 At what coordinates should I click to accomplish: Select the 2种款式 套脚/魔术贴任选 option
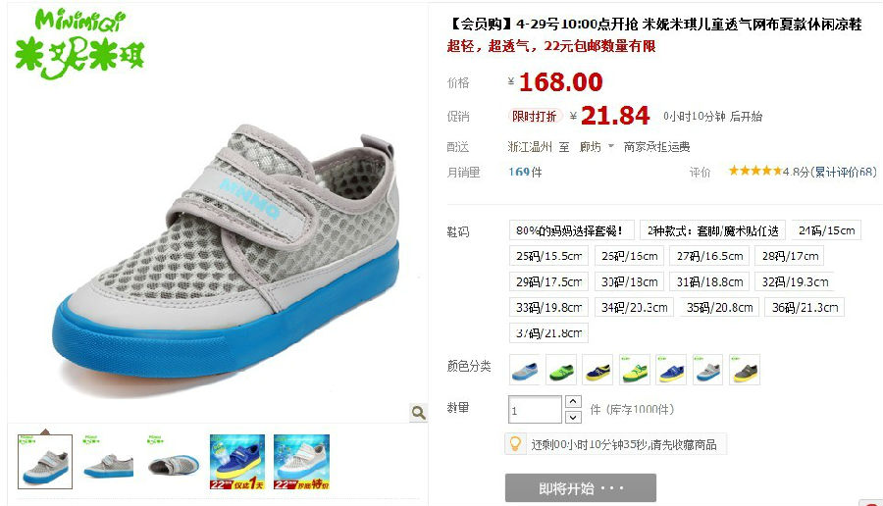(x=712, y=230)
